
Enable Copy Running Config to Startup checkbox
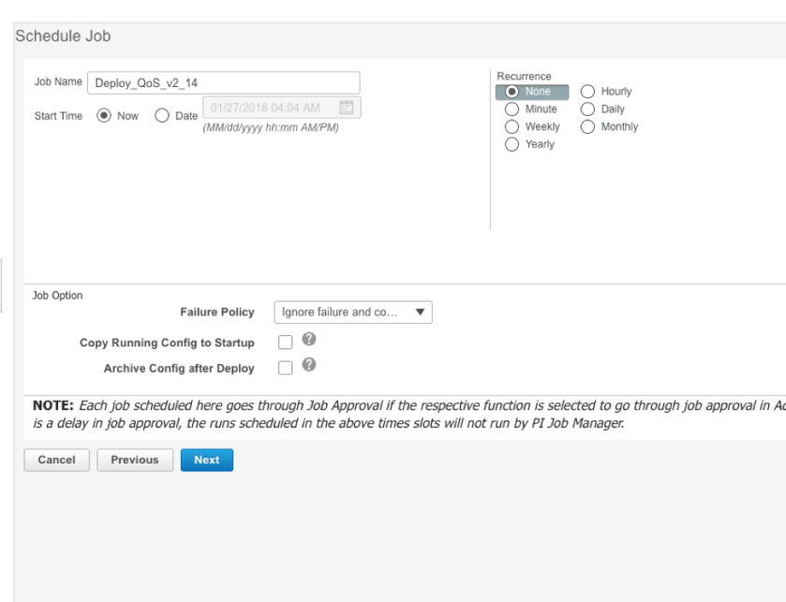(x=286, y=343)
